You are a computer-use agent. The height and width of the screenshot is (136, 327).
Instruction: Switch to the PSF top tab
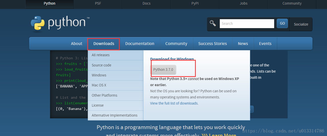click(98, 4)
